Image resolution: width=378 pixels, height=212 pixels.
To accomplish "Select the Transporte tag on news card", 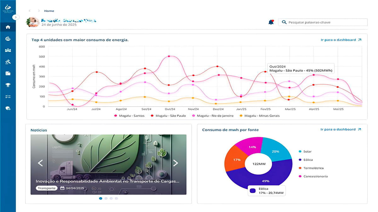I will click(x=46, y=188).
